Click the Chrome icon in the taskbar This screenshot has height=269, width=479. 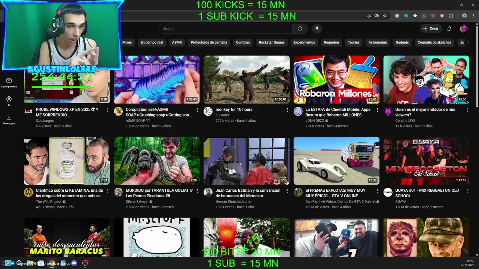(52, 263)
